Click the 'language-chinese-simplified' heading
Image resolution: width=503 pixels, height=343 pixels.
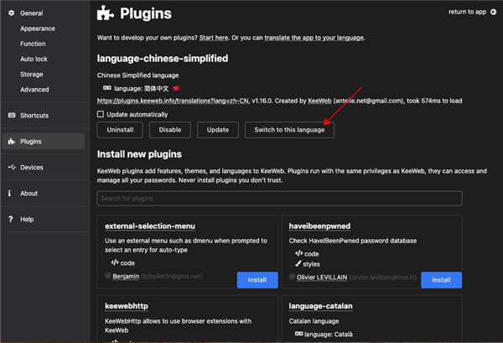click(x=163, y=59)
